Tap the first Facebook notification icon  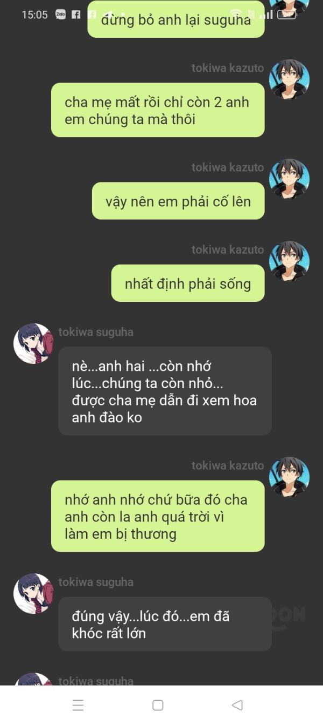pos(76,15)
